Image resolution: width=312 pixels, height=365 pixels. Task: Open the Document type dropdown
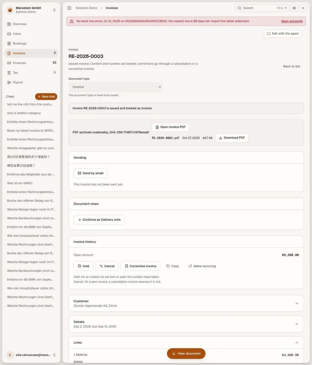(x=115, y=87)
